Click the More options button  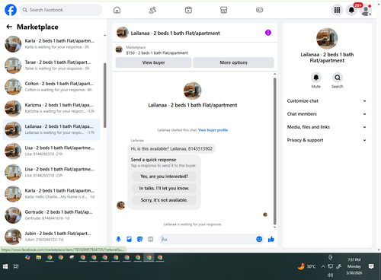click(233, 62)
